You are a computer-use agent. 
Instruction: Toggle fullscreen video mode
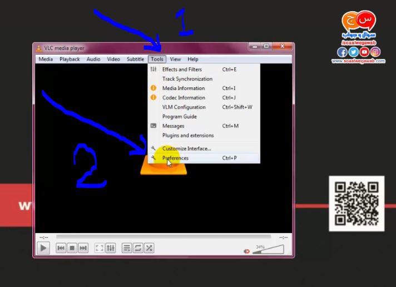coord(99,248)
